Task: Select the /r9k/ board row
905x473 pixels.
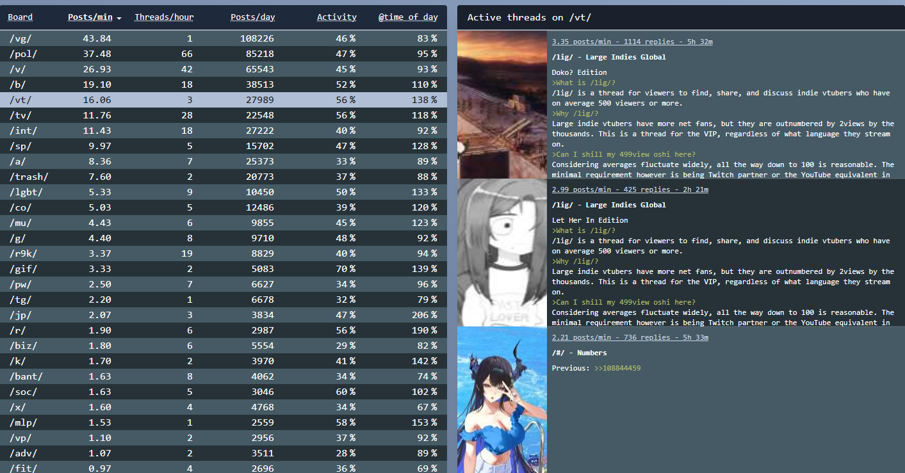Action: pyautogui.click(x=224, y=253)
